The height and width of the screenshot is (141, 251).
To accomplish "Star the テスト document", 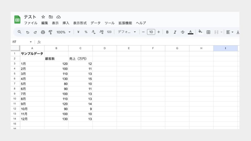I will (43, 17).
